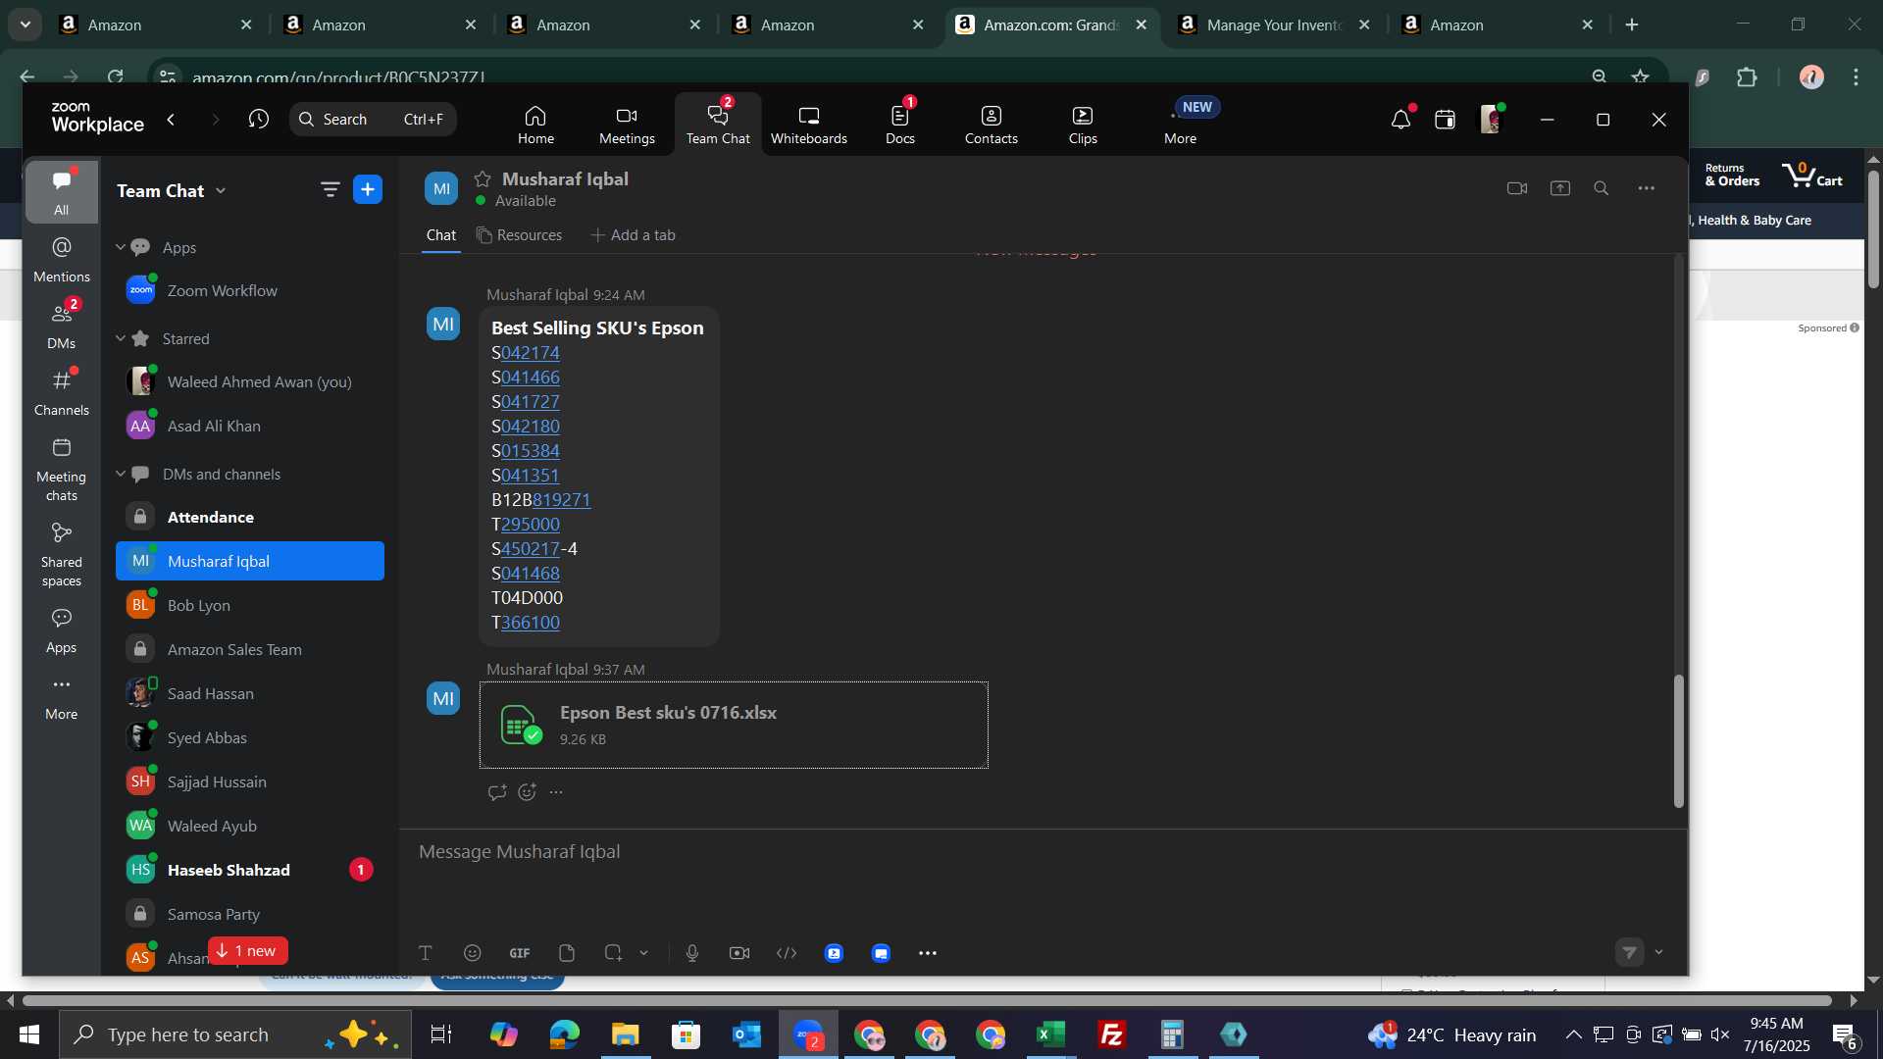Image resolution: width=1883 pixels, height=1059 pixels.
Task: Reply to the xlsx file message
Action: click(497, 792)
